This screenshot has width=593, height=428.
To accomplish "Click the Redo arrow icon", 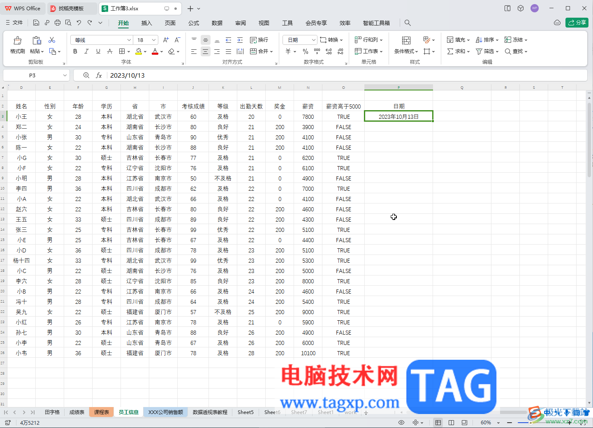I will point(90,23).
